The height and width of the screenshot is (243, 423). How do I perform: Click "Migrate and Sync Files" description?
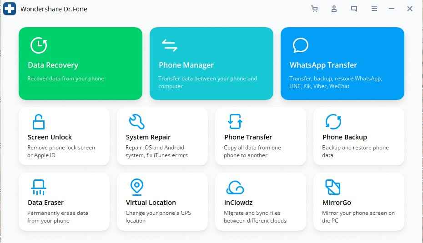255,217
